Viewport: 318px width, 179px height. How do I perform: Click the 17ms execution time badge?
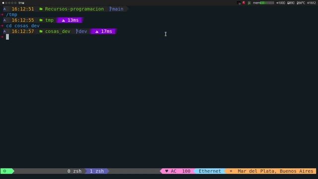point(103,31)
